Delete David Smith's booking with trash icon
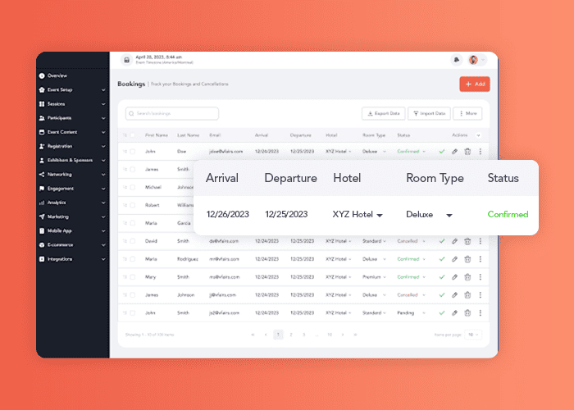 click(467, 241)
